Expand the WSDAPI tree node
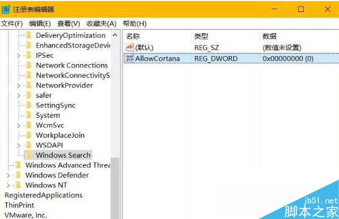 click(x=19, y=145)
